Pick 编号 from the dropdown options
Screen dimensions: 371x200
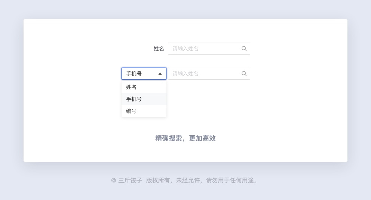[131, 111]
